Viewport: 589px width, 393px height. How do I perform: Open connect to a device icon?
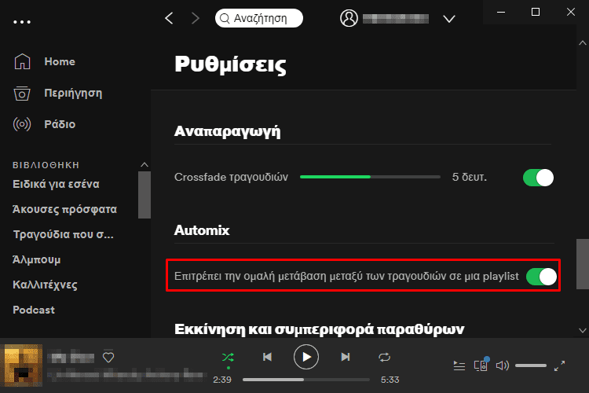[x=481, y=365]
